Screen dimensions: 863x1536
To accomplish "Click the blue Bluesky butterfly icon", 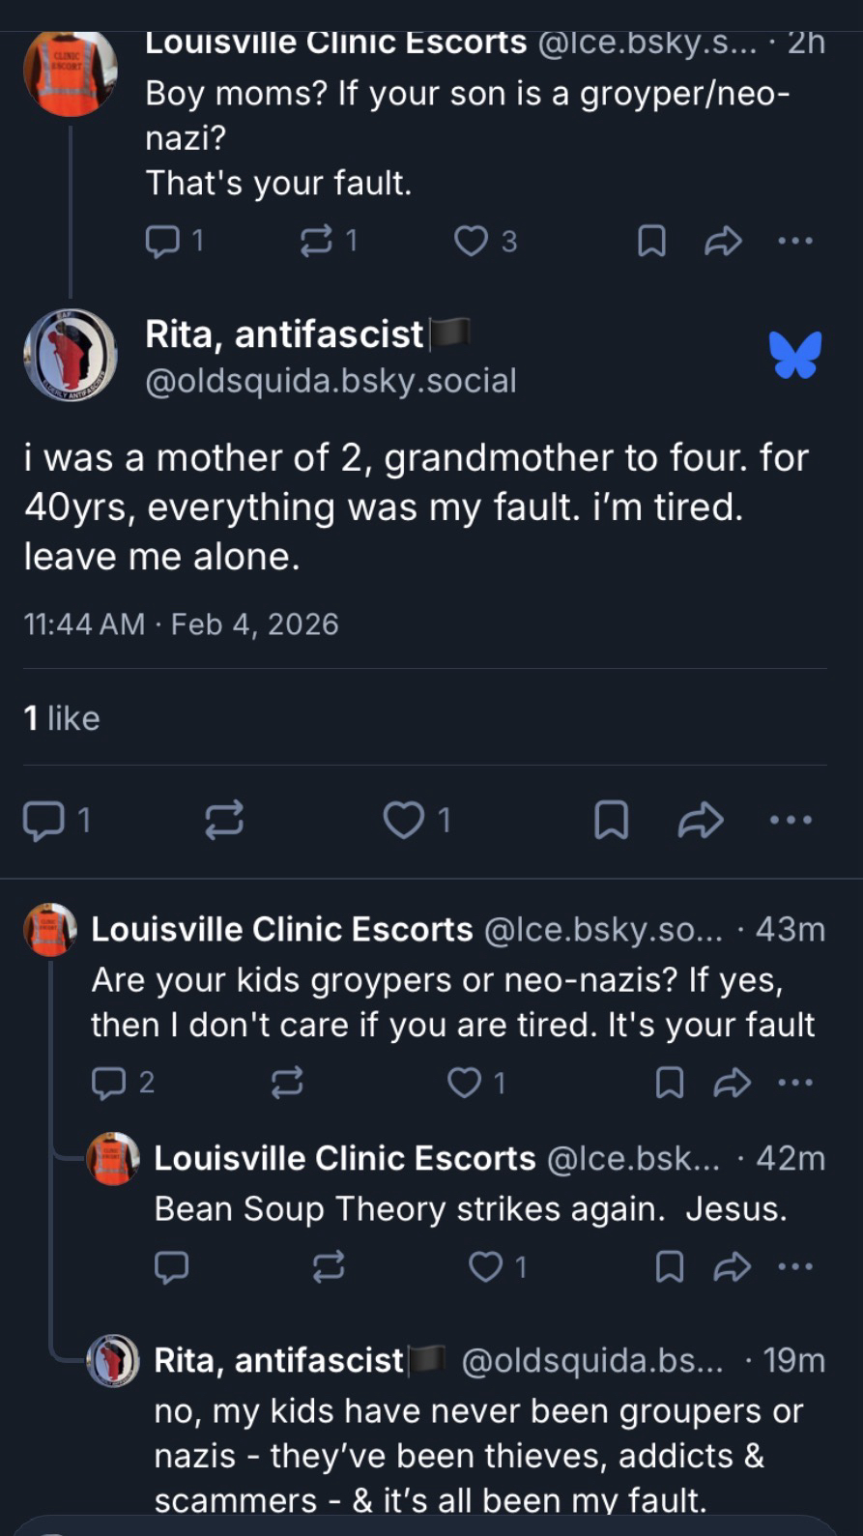I will coord(795,355).
